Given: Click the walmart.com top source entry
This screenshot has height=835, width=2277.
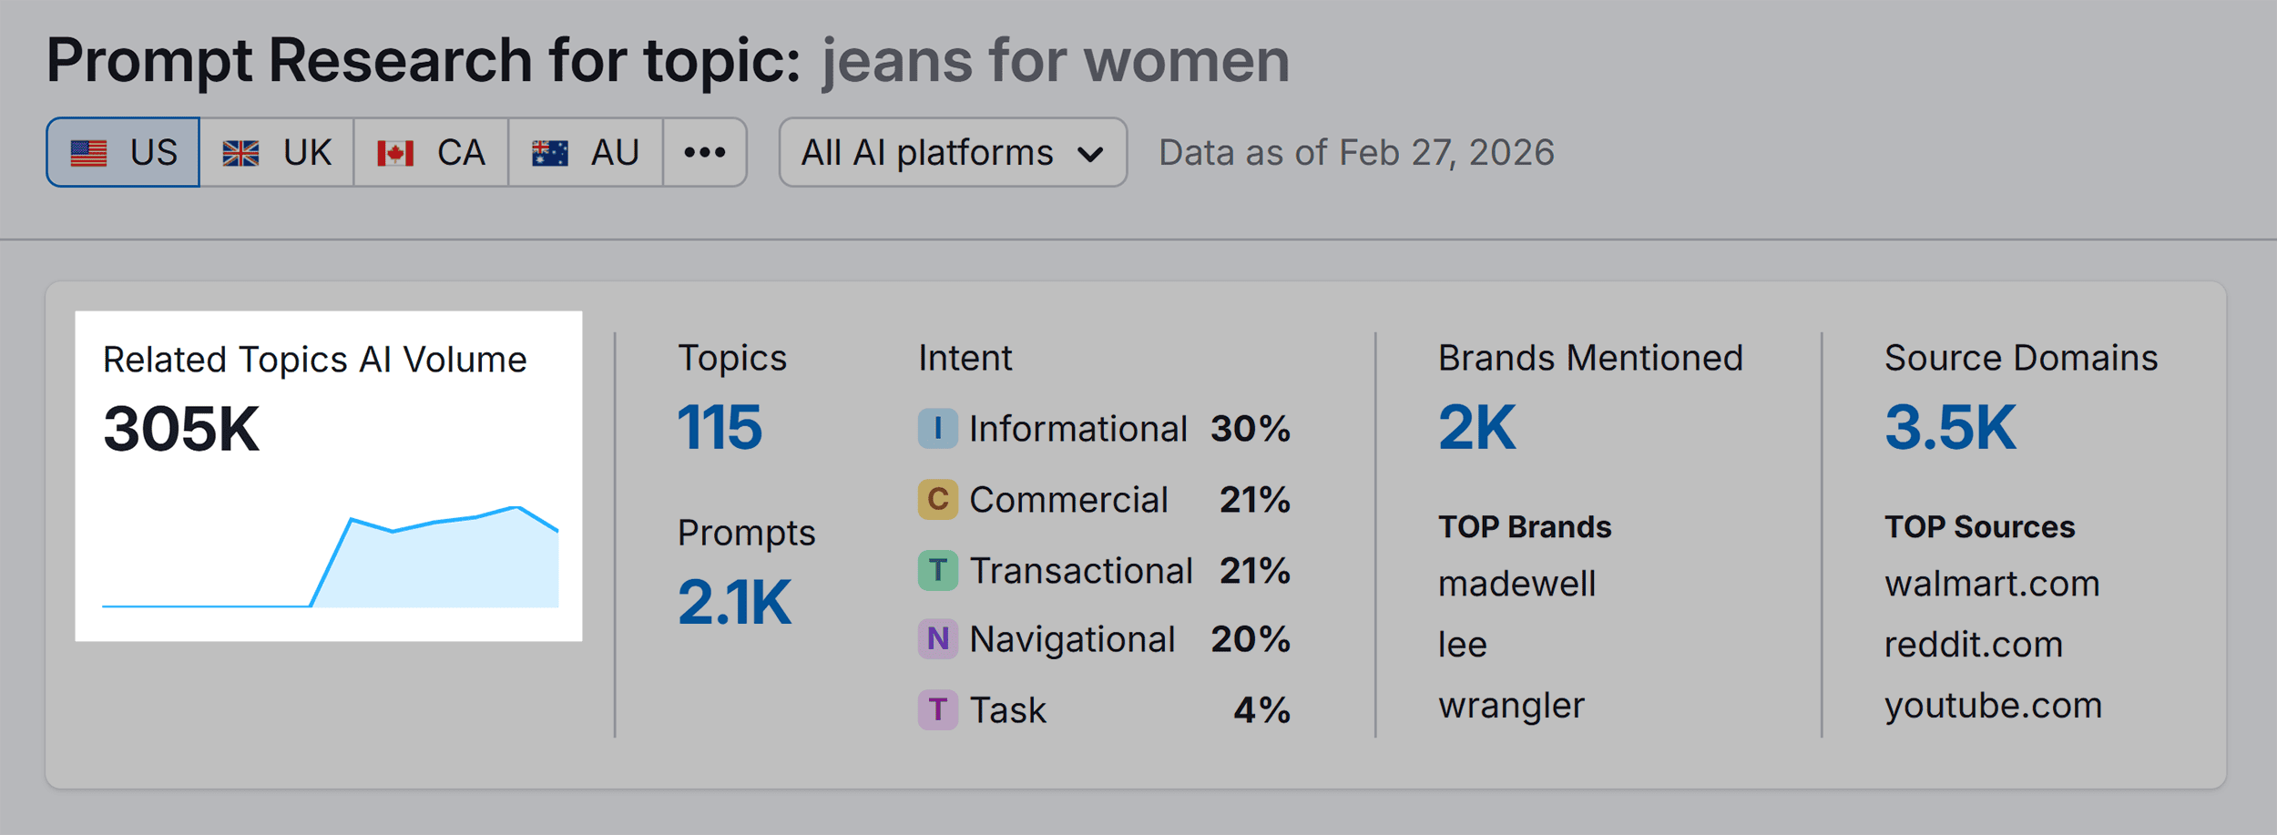Looking at the screenshot, I should coord(1992,584).
